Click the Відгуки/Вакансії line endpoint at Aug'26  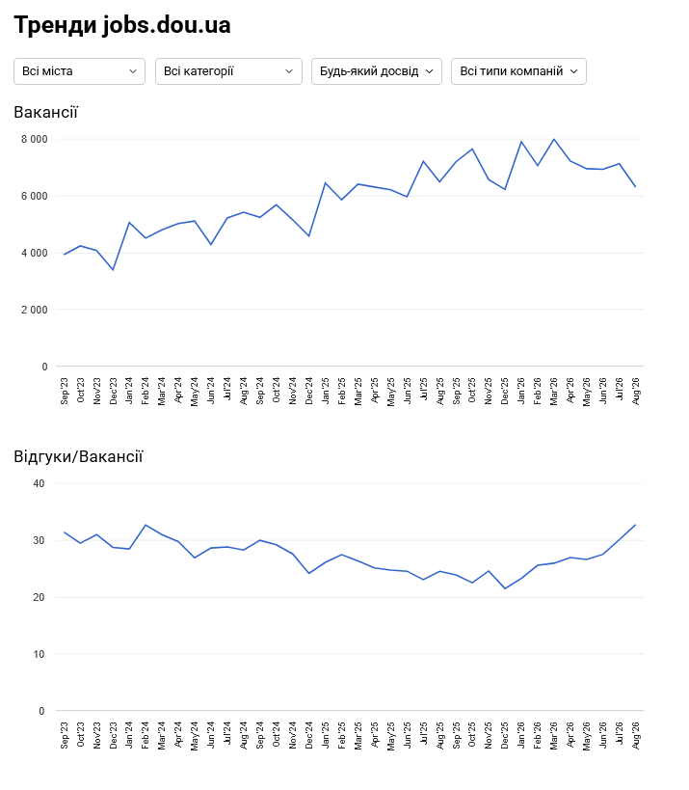click(635, 525)
